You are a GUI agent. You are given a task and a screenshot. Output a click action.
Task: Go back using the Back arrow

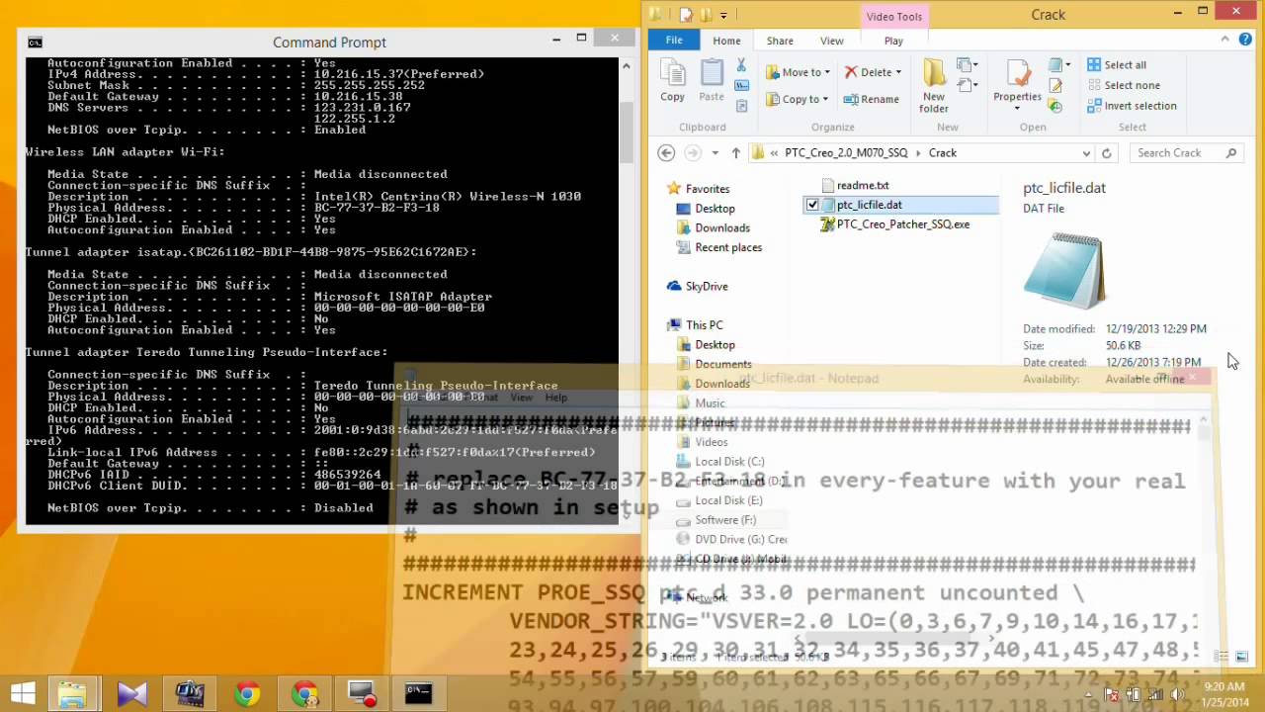coord(666,153)
